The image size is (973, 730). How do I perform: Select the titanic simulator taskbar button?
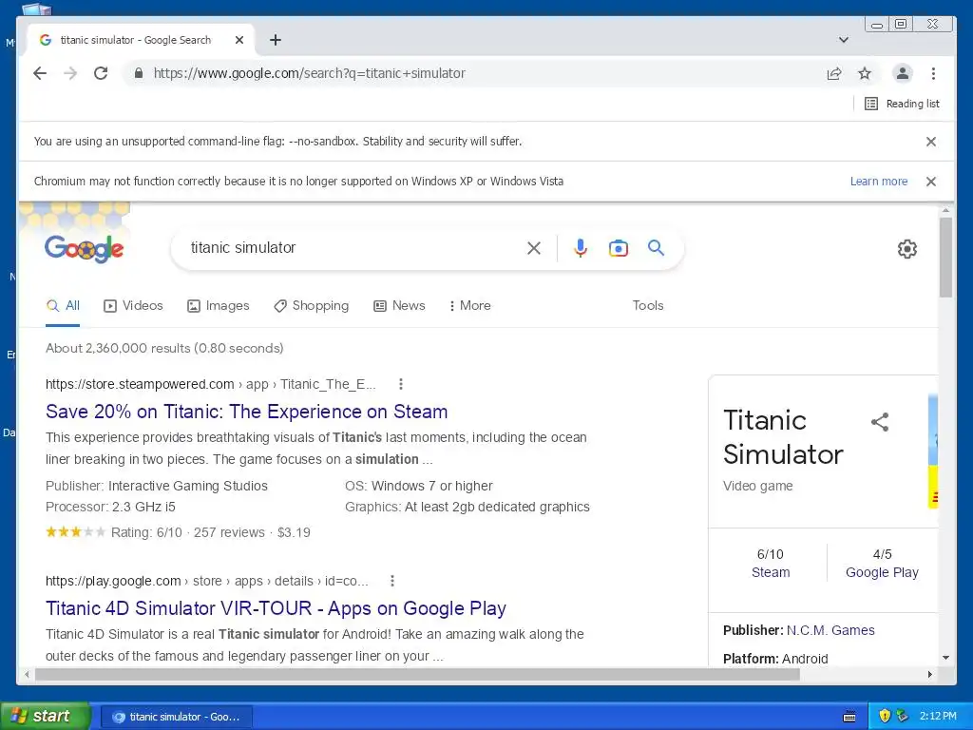[176, 717]
